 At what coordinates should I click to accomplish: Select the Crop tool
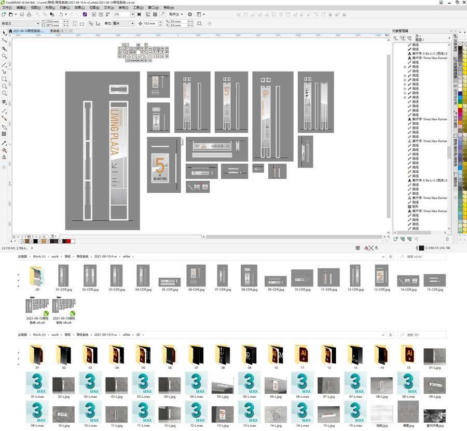4,49
